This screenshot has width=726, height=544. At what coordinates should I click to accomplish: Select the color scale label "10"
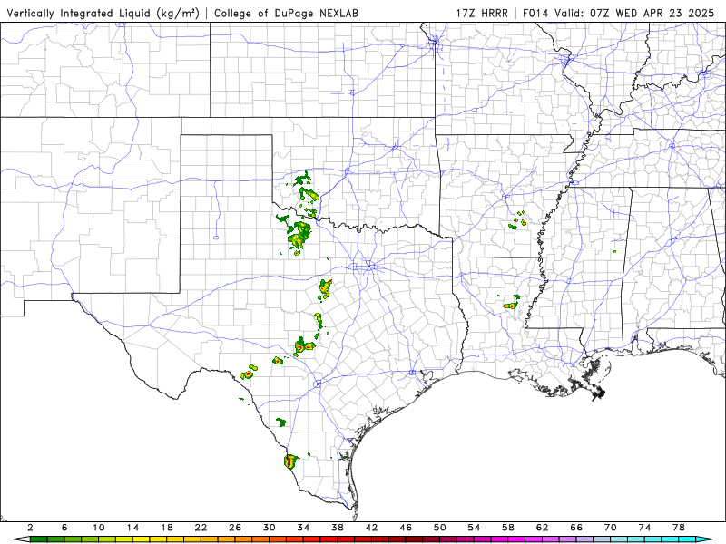pos(99,528)
